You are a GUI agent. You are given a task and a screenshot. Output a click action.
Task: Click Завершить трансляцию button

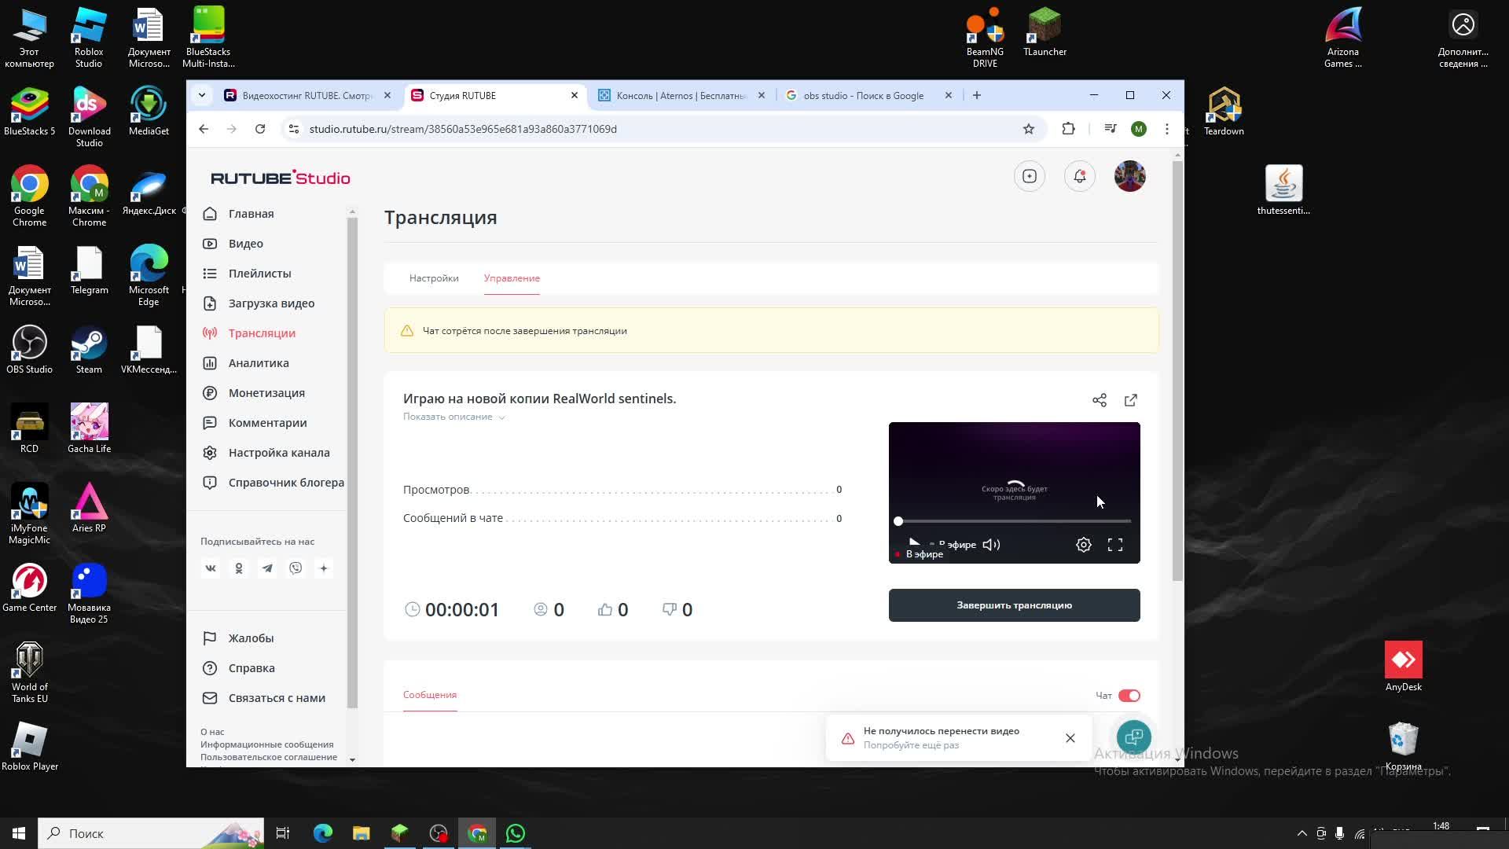1014,605
